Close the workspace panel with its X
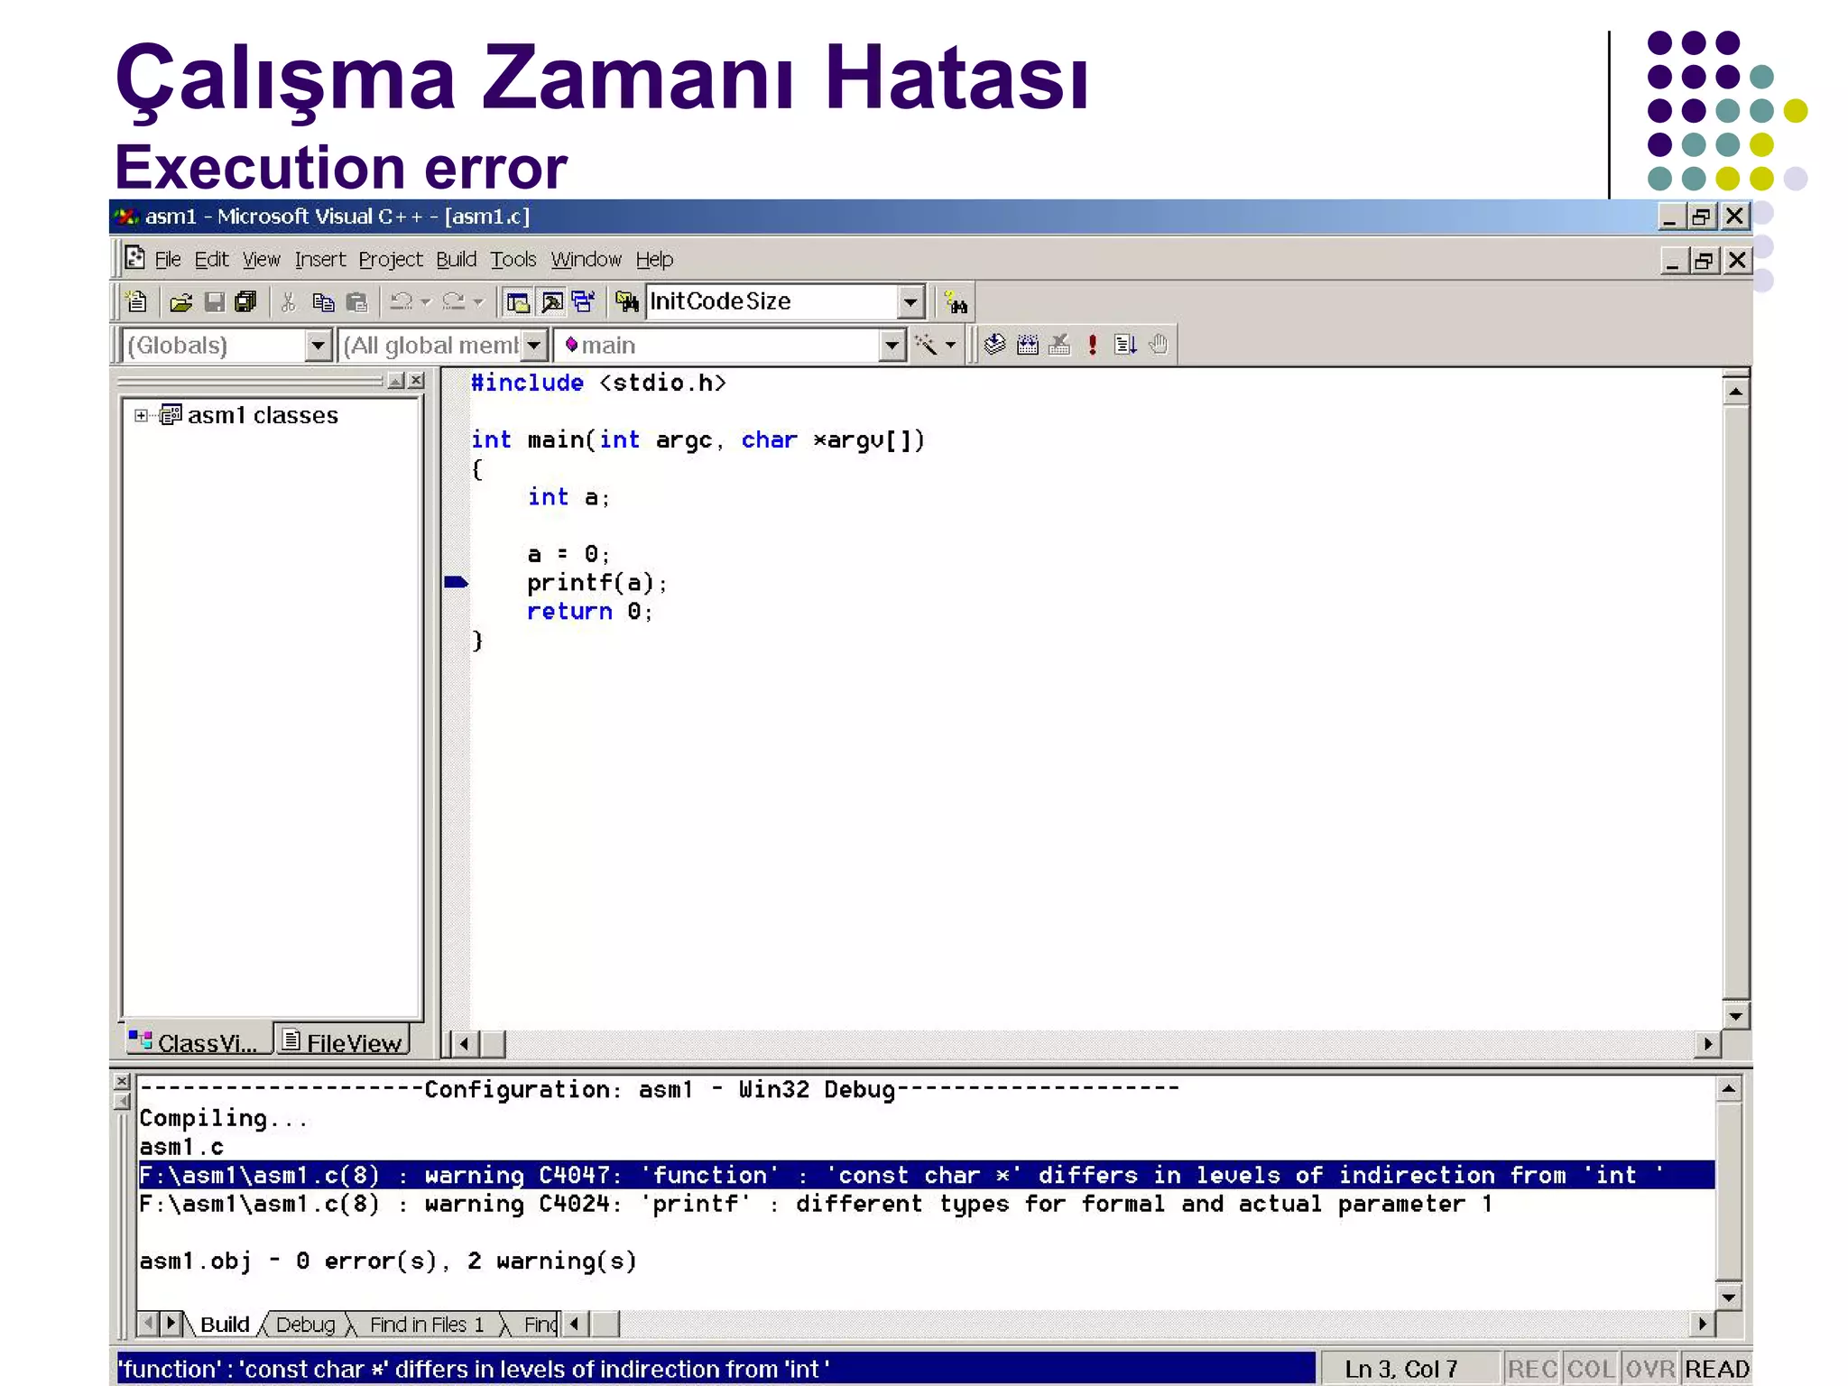Viewport: 1848px width, 1386px height. point(416,381)
